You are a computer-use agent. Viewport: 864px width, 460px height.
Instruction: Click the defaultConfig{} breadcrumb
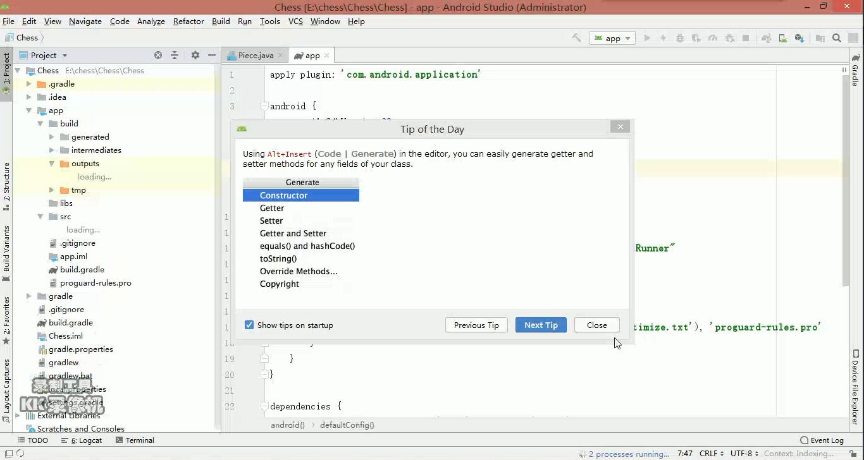347,425
